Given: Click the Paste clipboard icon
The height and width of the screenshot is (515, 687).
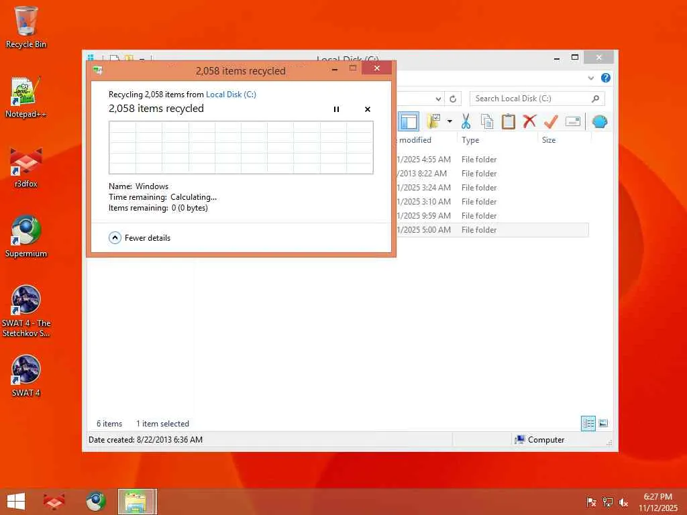Looking at the screenshot, I should [x=509, y=121].
